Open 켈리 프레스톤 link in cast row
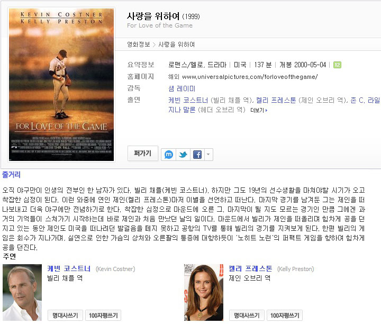This screenshot has height=324, width=381. (276, 100)
